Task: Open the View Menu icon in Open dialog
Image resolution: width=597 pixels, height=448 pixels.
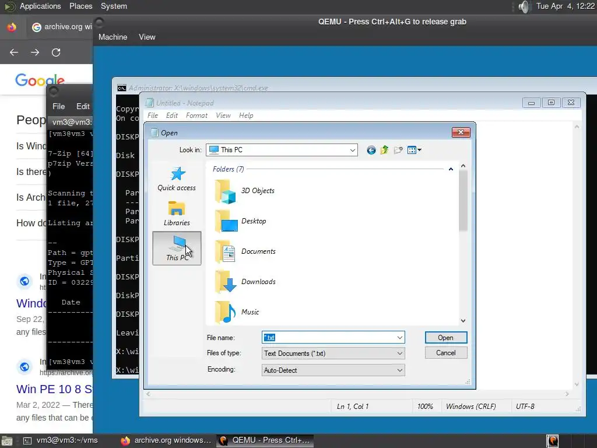Action: (414, 150)
